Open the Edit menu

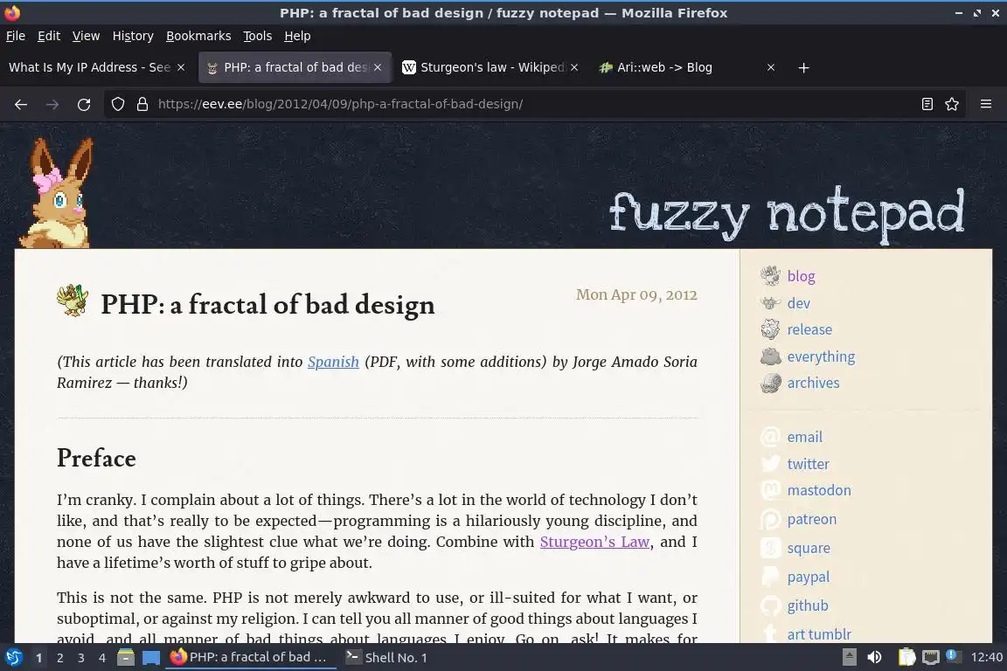pos(49,36)
